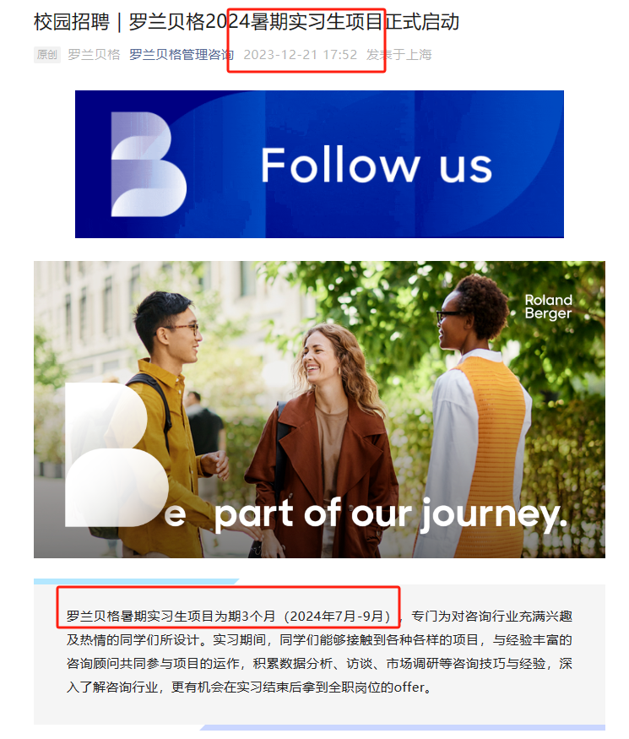Click the 2024年7月-9月 date range text
The height and width of the screenshot is (739, 629).
(339, 617)
